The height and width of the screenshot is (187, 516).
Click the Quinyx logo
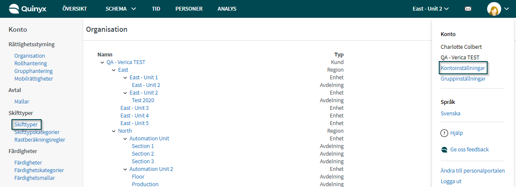pos(28,8)
